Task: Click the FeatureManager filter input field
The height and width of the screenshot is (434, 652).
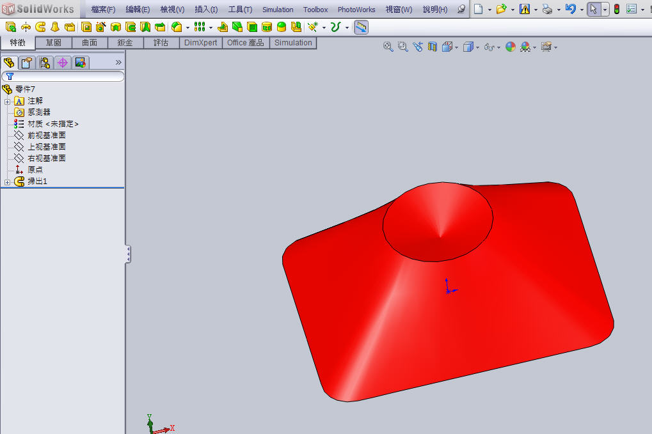Action: pos(63,77)
